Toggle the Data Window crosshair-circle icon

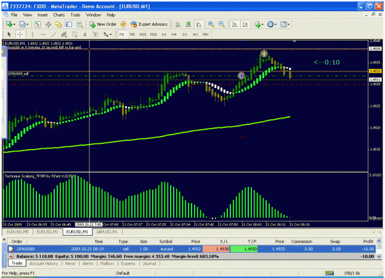tap(48, 24)
